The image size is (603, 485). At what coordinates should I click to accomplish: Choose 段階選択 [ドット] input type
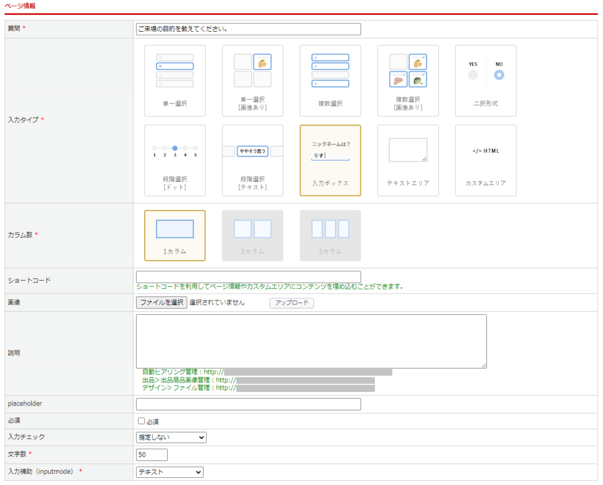click(x=175, y=160)
